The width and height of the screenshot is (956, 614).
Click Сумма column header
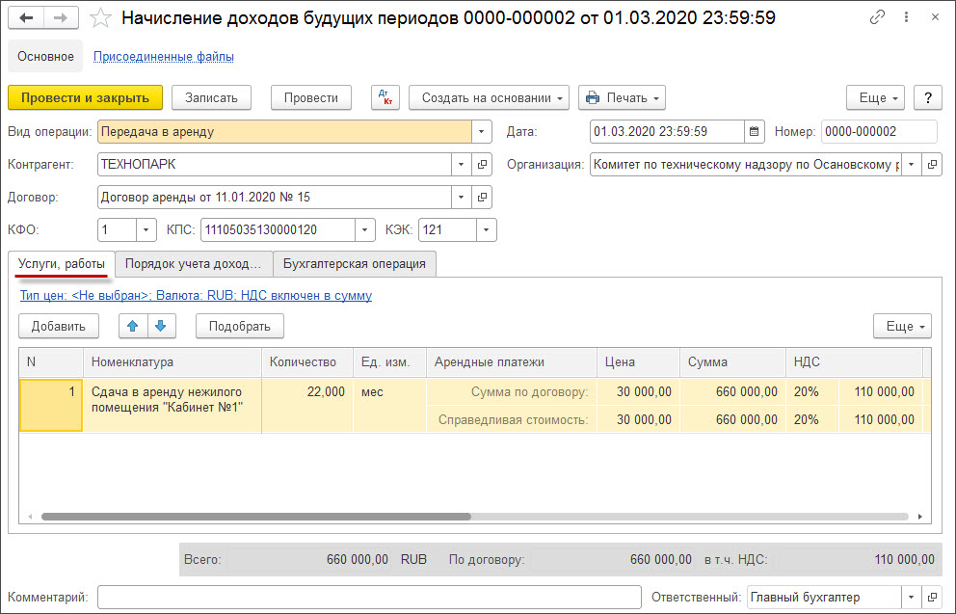pos(732,362)
